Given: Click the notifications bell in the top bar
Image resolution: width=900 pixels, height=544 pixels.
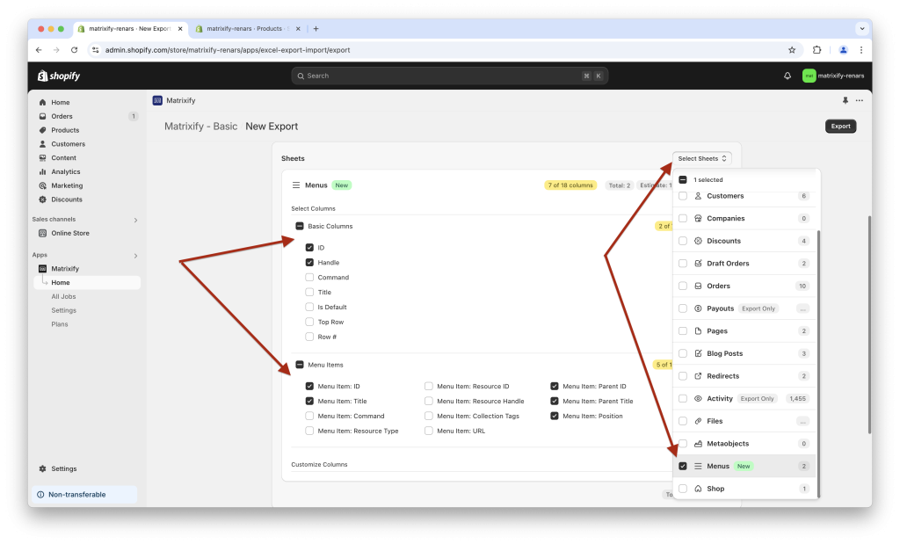Looking at the screenshot, I should pyautogui.click(x=787, y=76).
